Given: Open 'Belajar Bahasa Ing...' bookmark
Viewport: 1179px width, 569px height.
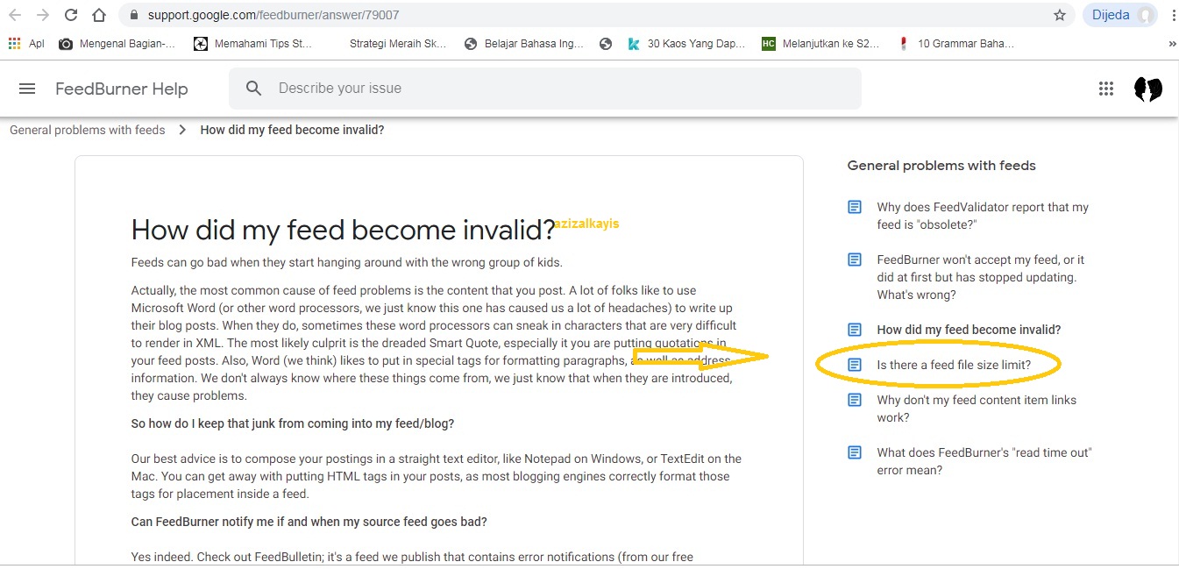Looking at the screenshot, I should coord(524,43).
